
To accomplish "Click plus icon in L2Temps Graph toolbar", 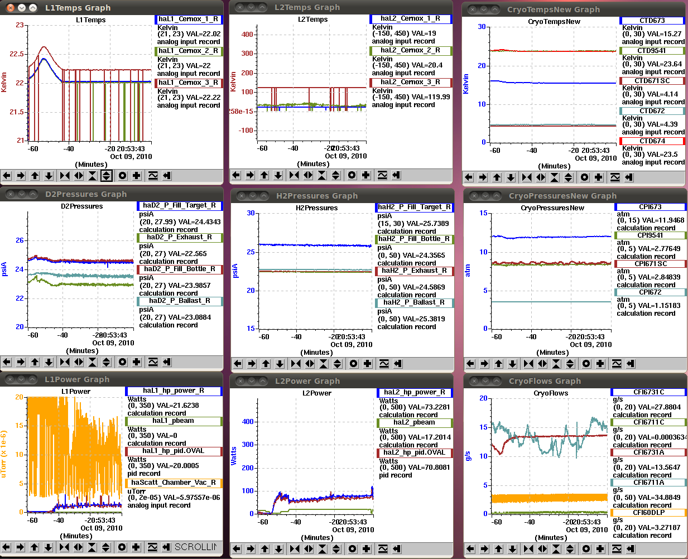I will coord(366,175).
